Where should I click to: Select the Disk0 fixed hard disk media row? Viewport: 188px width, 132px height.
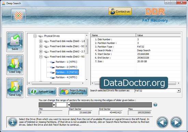67,41
